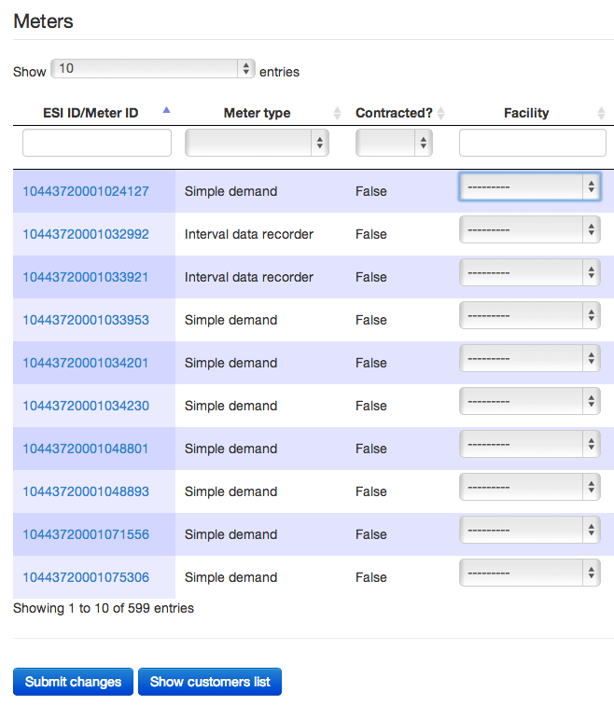
Task: Open meter link 10443720001032992
Action: pyautogui.click(x=86, y=234)
